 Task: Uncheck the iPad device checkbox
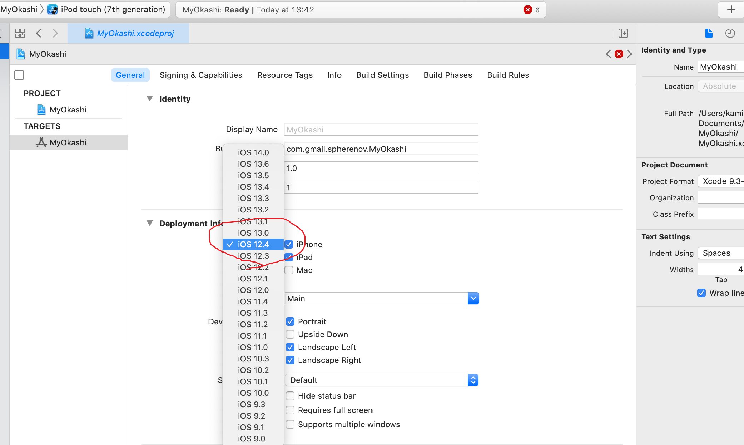[289, 257]
